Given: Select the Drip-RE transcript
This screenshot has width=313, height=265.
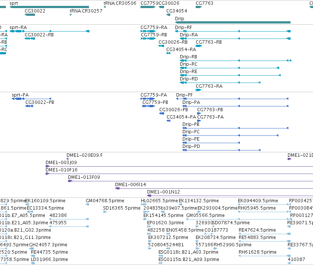Looking at the screenshot, I should (x=188, y=71).
